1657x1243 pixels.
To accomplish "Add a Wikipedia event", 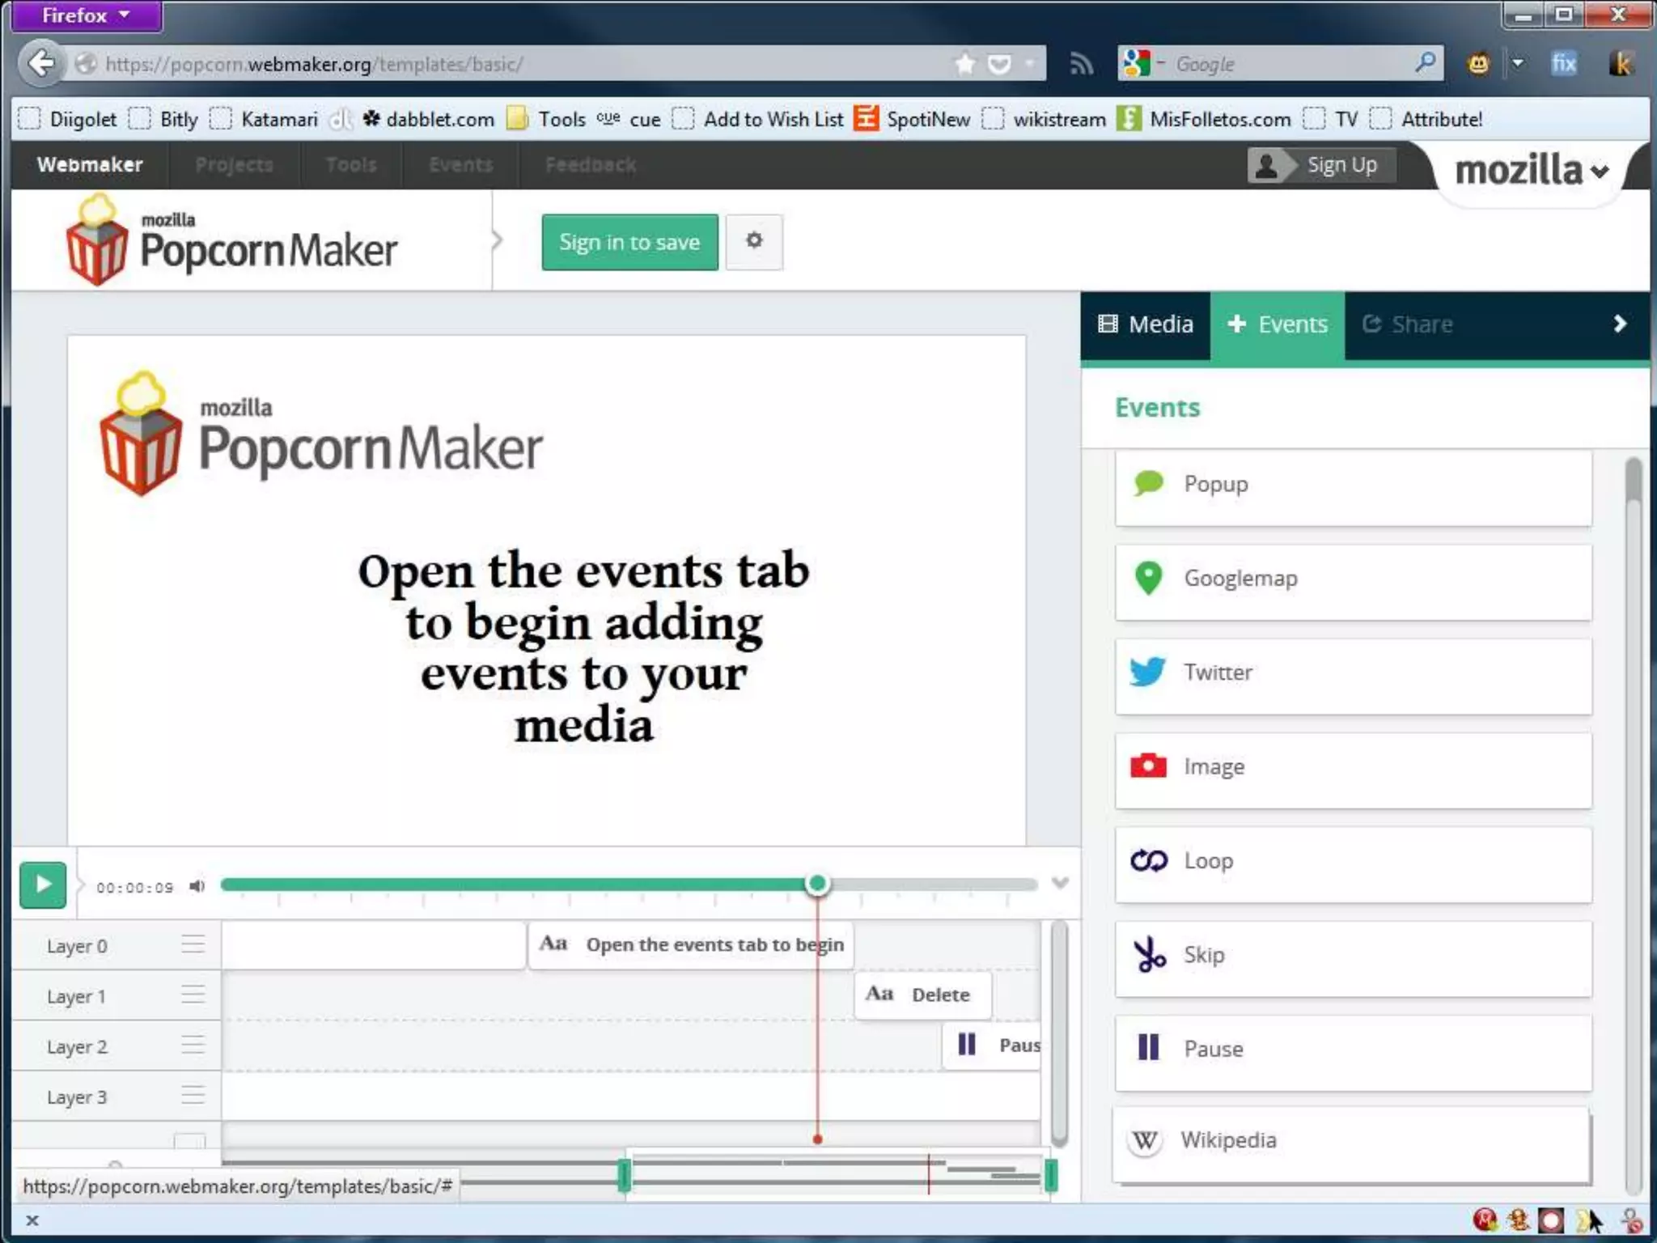I will (1352, 1141).
